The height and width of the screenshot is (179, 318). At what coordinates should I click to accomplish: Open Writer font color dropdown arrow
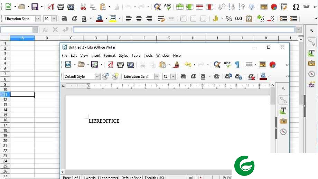[270, 76]
